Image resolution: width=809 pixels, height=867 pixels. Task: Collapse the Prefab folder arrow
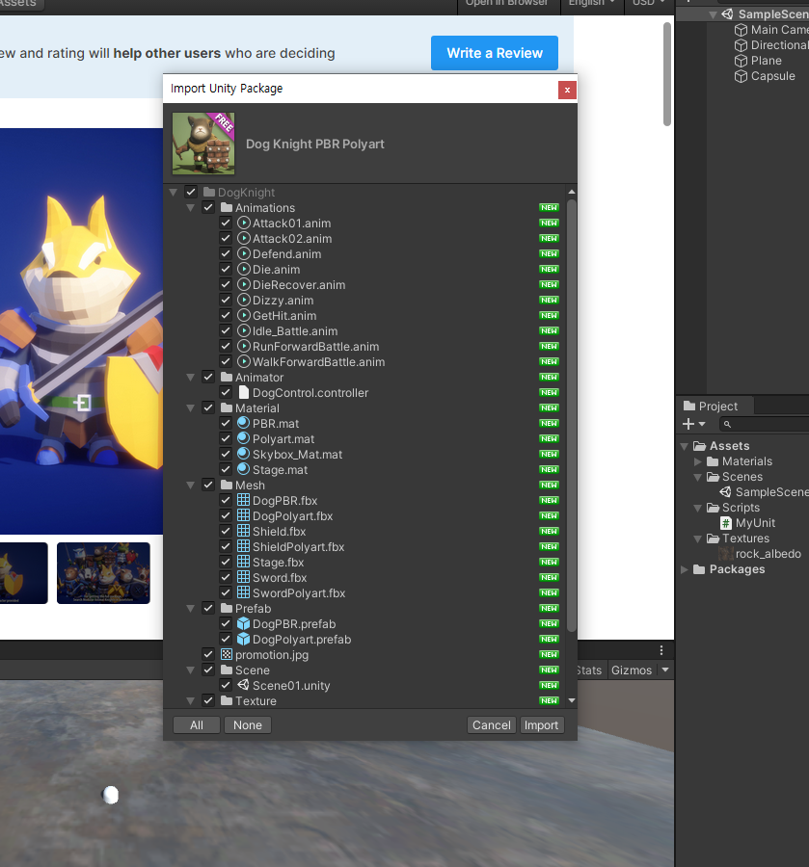point(190,609)
